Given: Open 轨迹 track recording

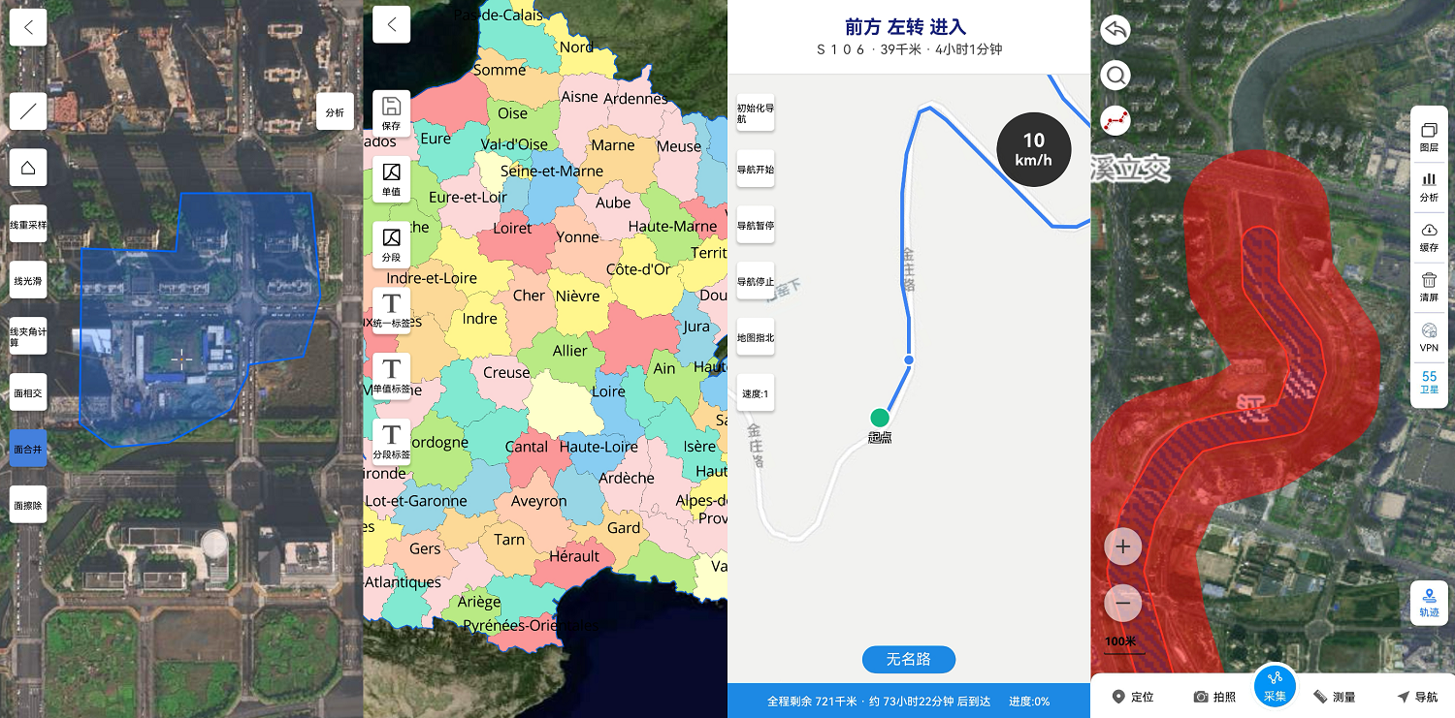Looking at the screenshot, I should click(x=1429, y=603).
